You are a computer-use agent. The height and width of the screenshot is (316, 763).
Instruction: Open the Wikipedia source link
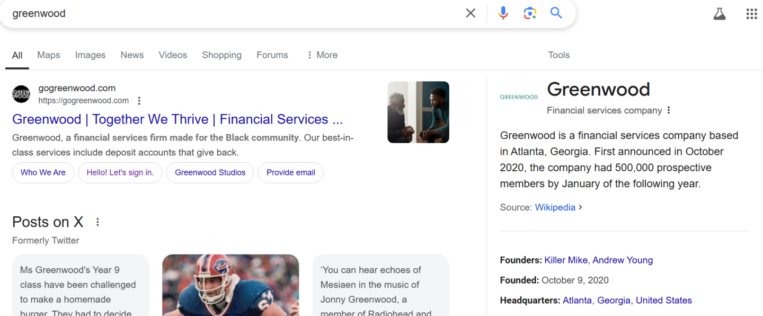click(555, 207)
